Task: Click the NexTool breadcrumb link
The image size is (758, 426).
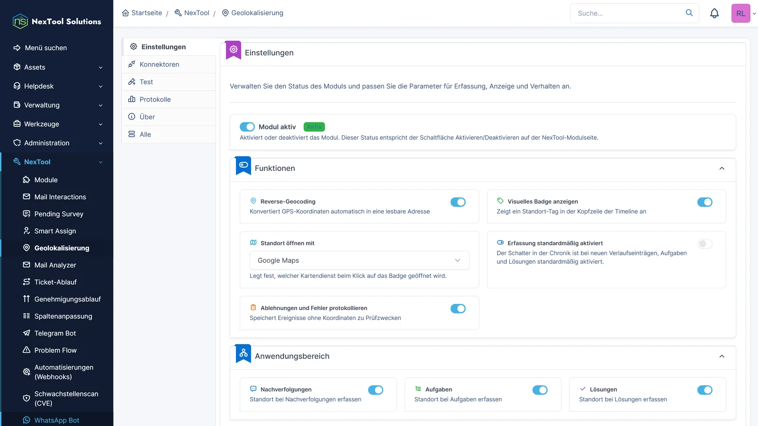Action: (192, 13)
